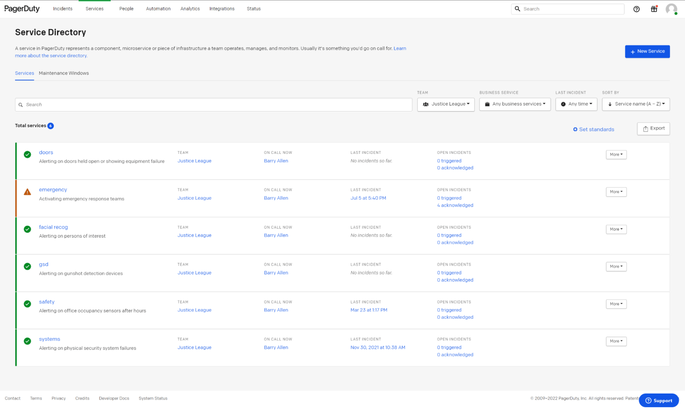Open the More dropdown for gsd
685x411 pixels.
tap(616, 266)
